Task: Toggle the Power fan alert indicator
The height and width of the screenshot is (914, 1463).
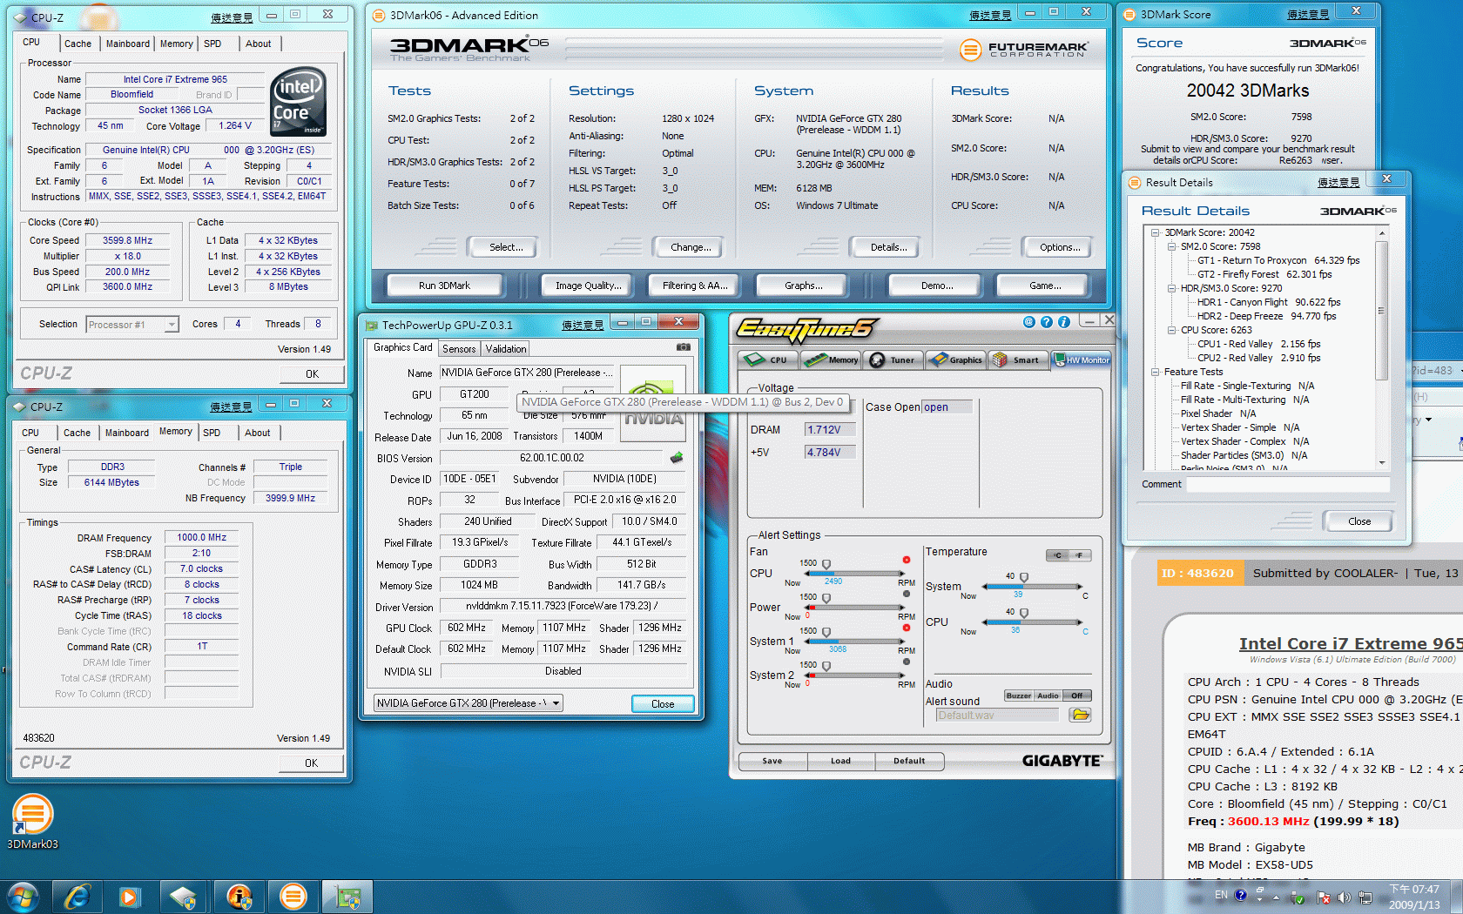Action: coord(907,594)
